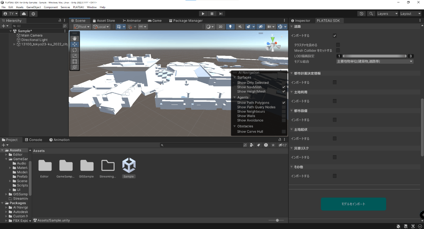The height and width of the screenshot is (229, 424).
Task: Click the Project icon size slider
Action: click(x=276, y=220)
